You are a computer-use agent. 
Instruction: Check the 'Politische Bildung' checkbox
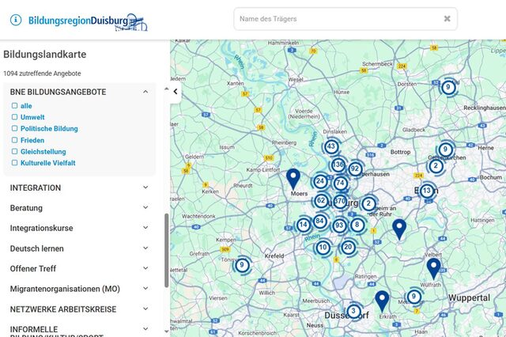pyautogui.click(x=14, y=128)
